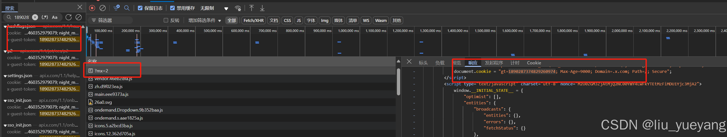Focus the 筛选器 filter input
Screen dimensions: 727x137
(x=111, y=20)
